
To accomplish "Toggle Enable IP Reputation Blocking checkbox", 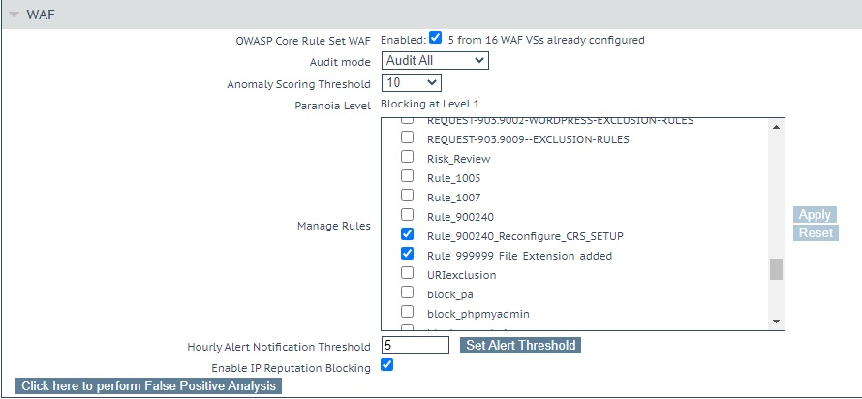I will [x=387, y=365].
